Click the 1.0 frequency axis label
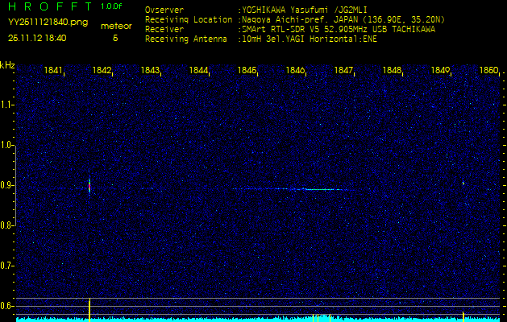Viewport: 507px width, 322px height. pos(7,145)
